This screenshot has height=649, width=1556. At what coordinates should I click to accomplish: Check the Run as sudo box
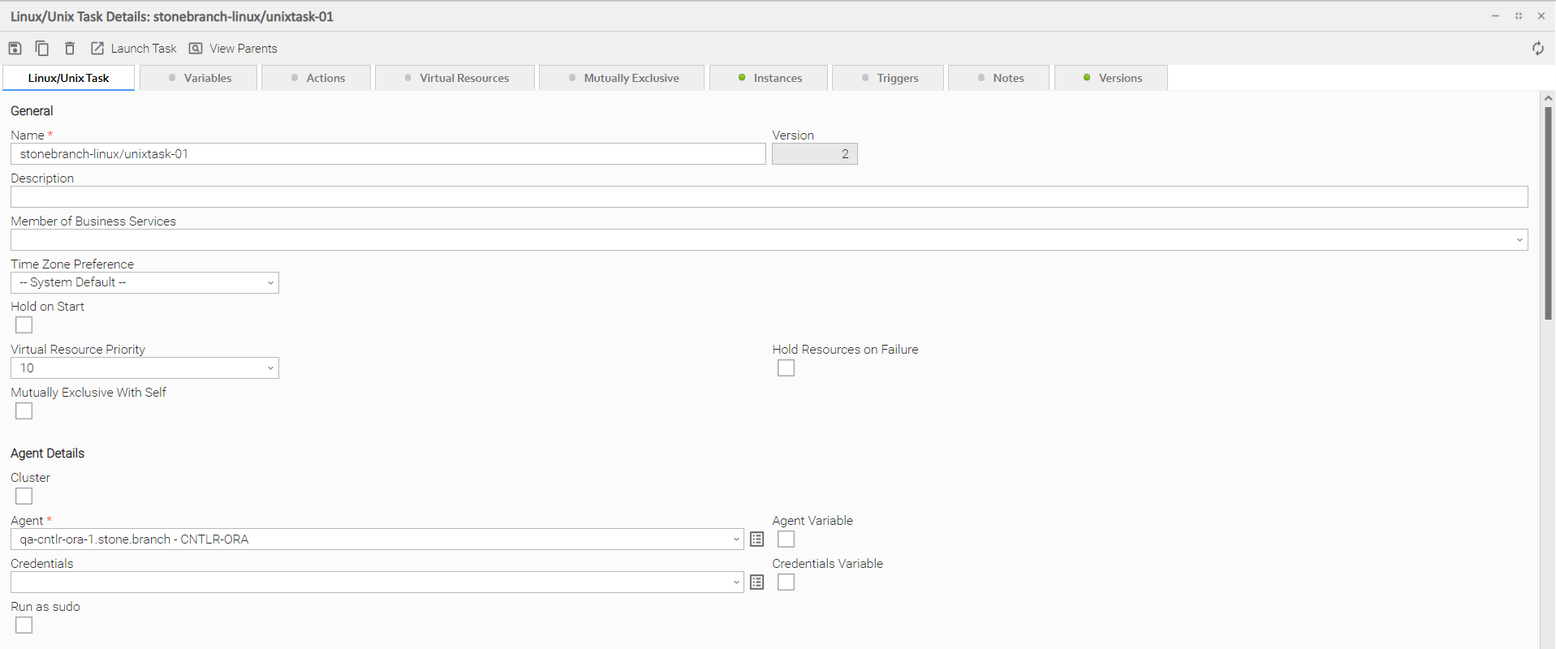tap(24, 625)
